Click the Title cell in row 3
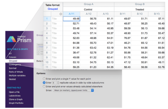The width and height of the screenshot is (168, 109). pos(57,28)
